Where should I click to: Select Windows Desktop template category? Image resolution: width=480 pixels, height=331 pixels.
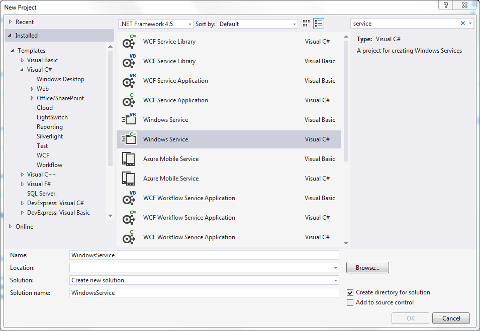tap(60, 79)
